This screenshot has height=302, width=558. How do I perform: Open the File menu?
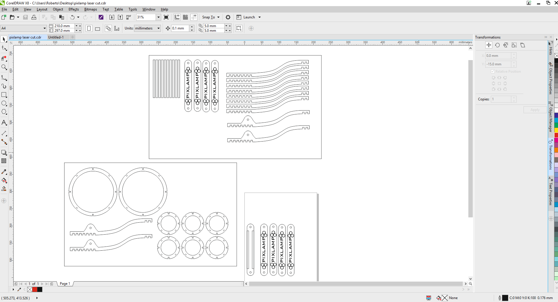pos(4,9)
